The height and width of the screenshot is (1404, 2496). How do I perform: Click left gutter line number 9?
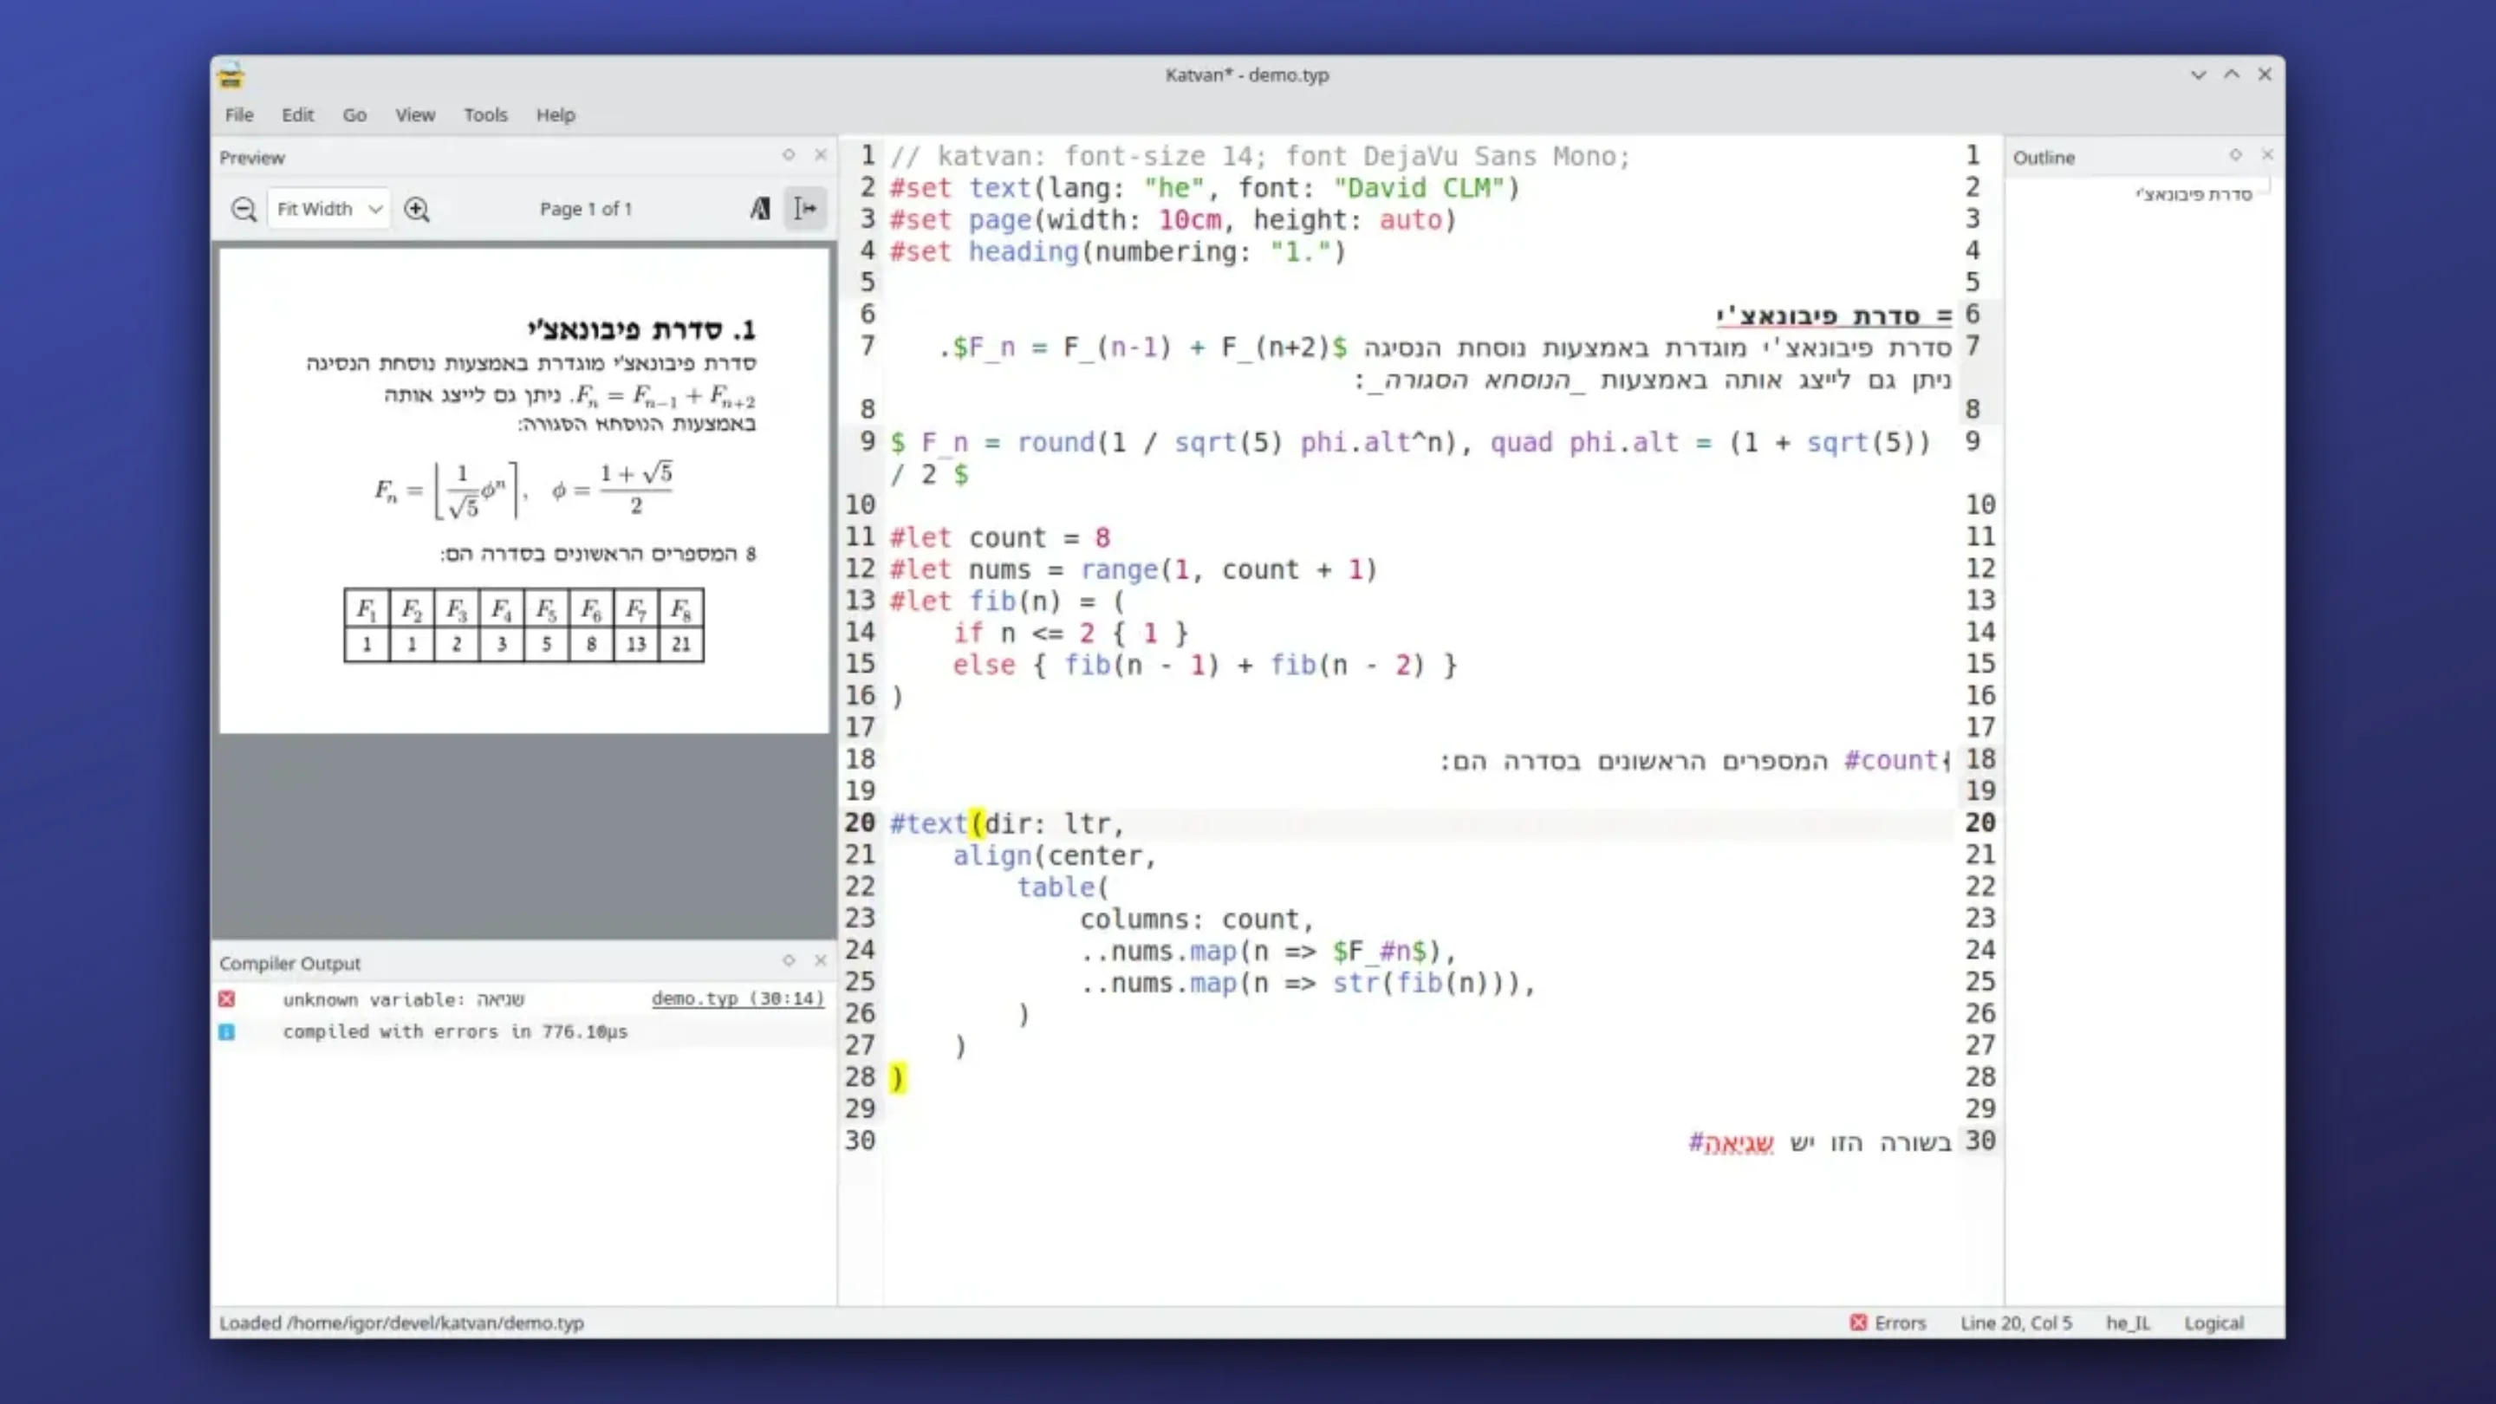(x=868, y=442)
